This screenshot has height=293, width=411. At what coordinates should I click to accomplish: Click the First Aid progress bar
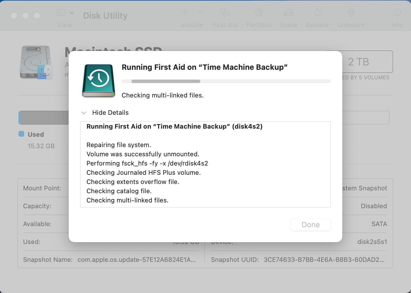coord(226,81)
